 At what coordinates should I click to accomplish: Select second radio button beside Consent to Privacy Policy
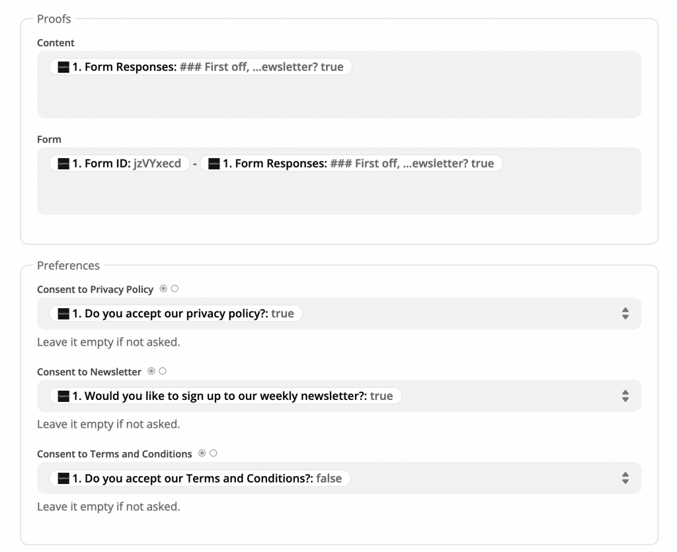pyautogui.click(x=175, y=289)
